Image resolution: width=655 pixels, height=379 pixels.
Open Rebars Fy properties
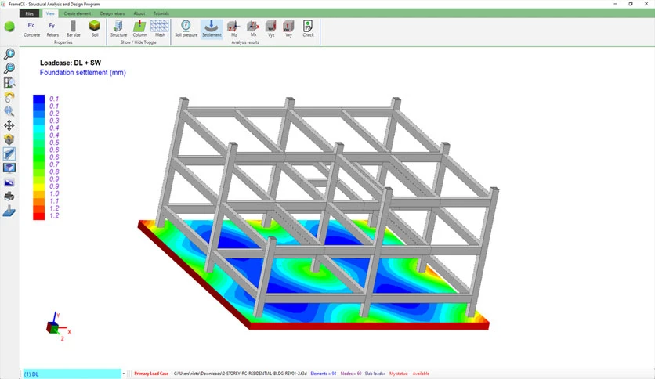[x=52, y=29]
